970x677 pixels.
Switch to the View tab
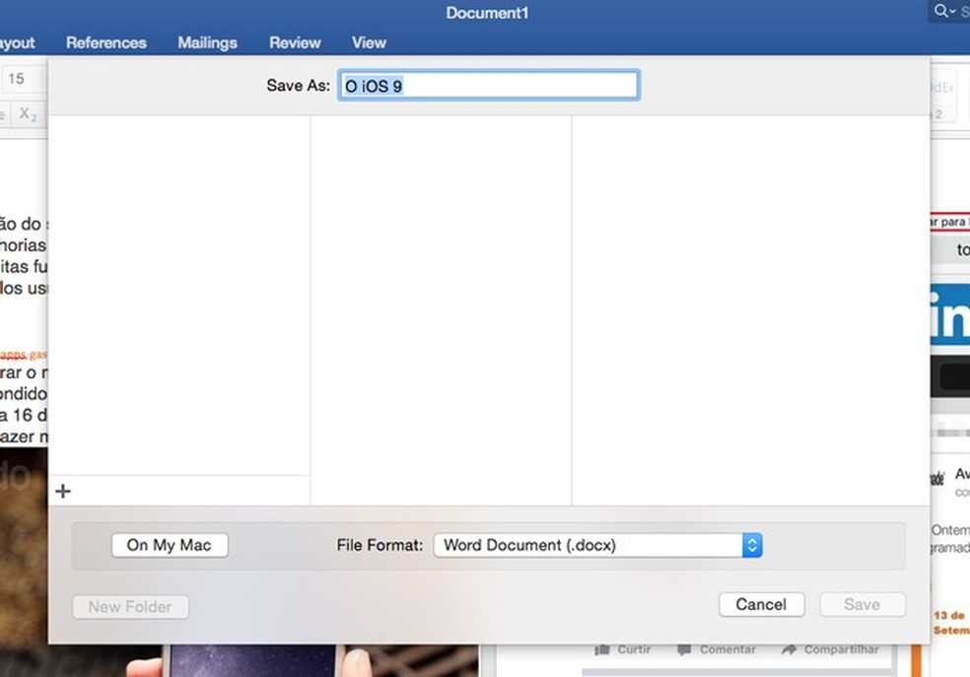[370, 42]
